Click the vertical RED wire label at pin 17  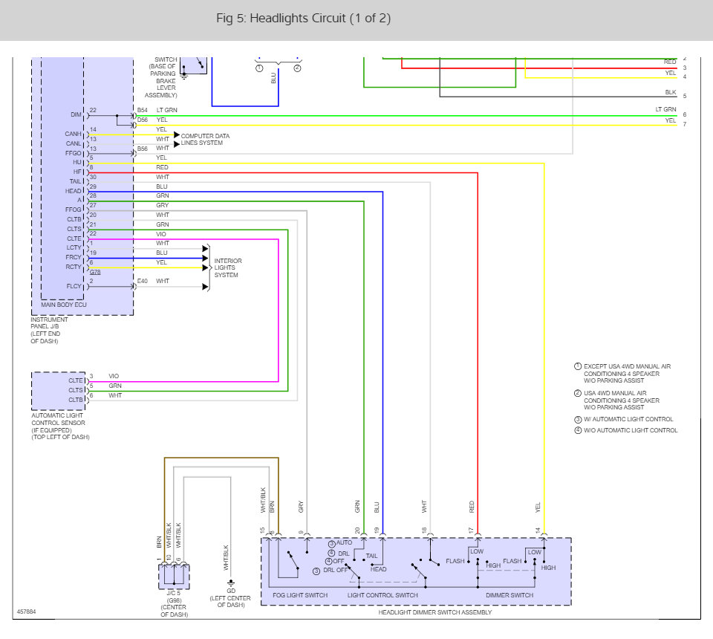(x=472, y=507)
